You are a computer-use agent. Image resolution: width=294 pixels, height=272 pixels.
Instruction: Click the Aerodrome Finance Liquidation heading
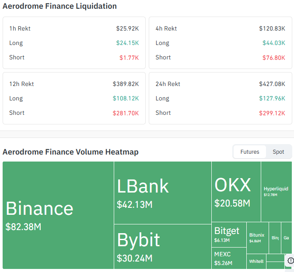click(59, 6)
